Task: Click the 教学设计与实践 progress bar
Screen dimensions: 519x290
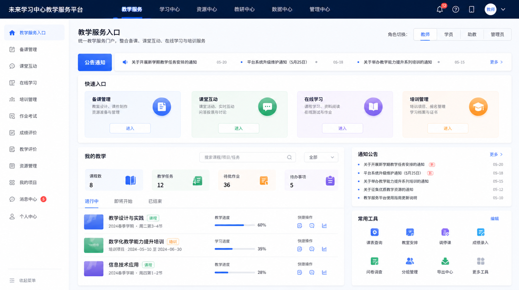Action: click(235, 225)
